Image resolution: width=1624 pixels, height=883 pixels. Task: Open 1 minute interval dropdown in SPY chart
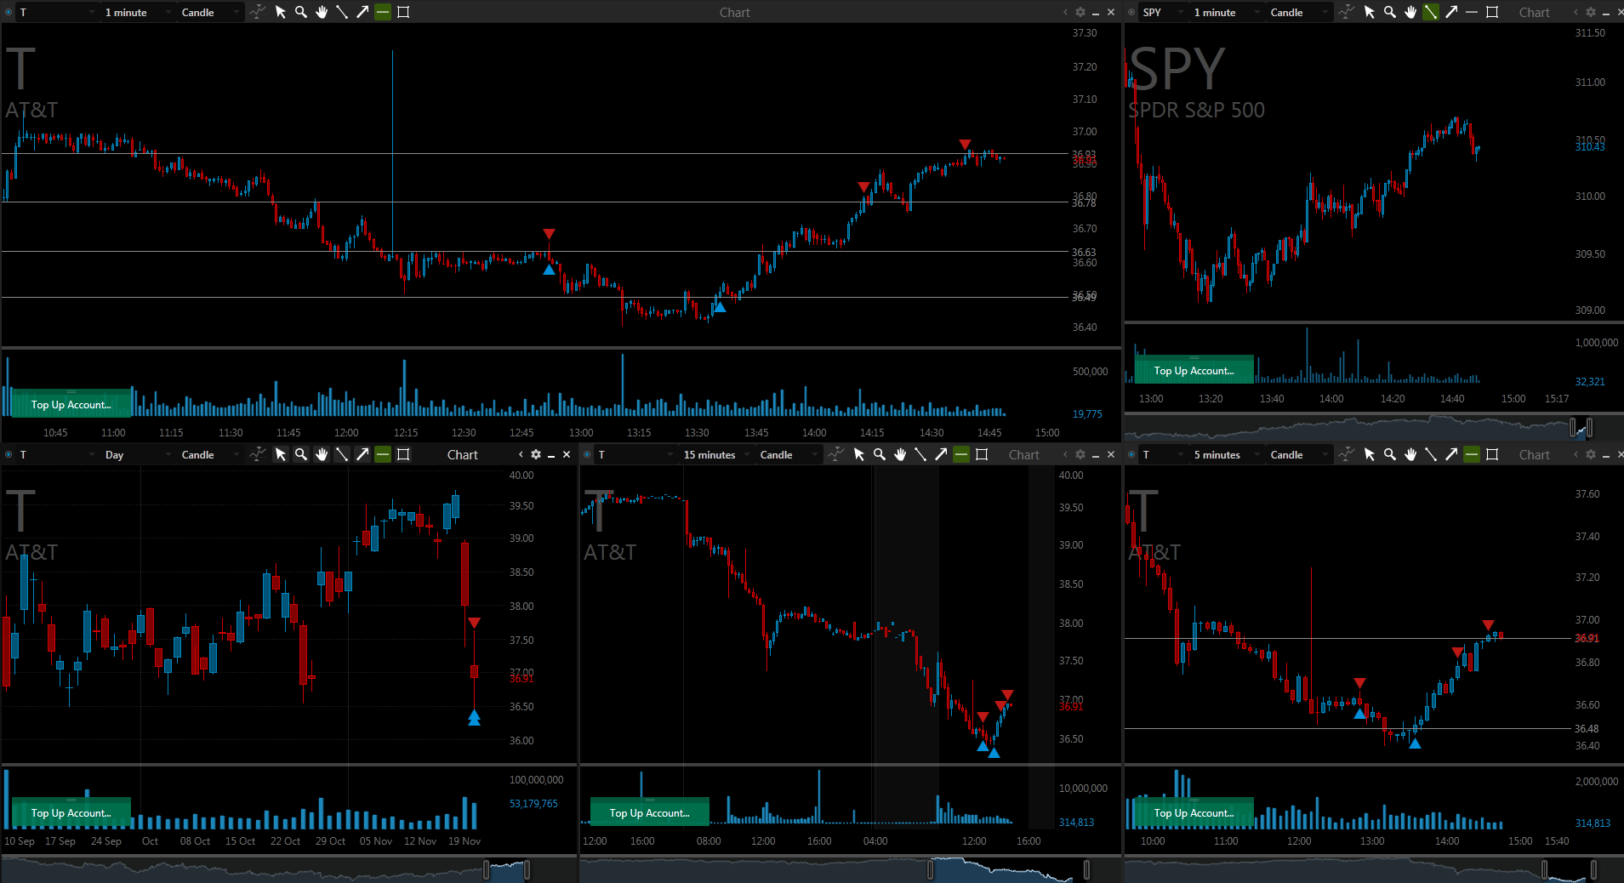1226,12
